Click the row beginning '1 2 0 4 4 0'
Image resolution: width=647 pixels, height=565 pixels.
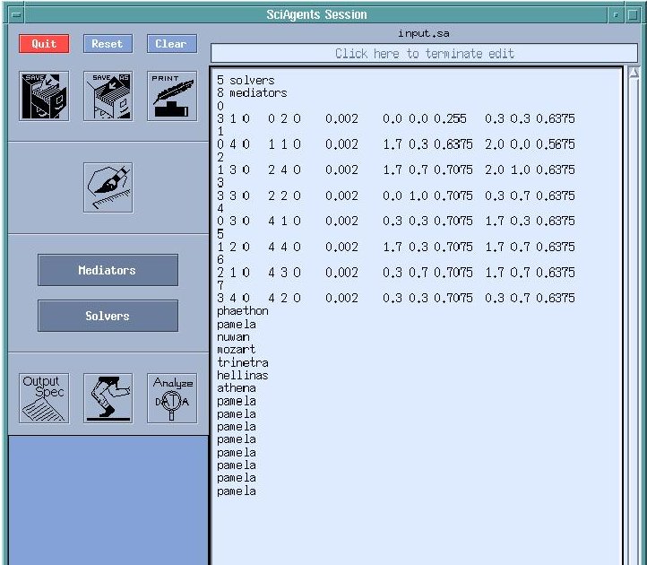[396, 247]
